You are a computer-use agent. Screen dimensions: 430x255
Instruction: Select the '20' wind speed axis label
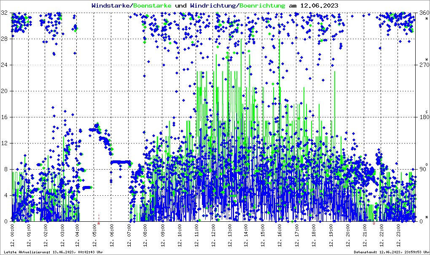(x=4, y=91)
